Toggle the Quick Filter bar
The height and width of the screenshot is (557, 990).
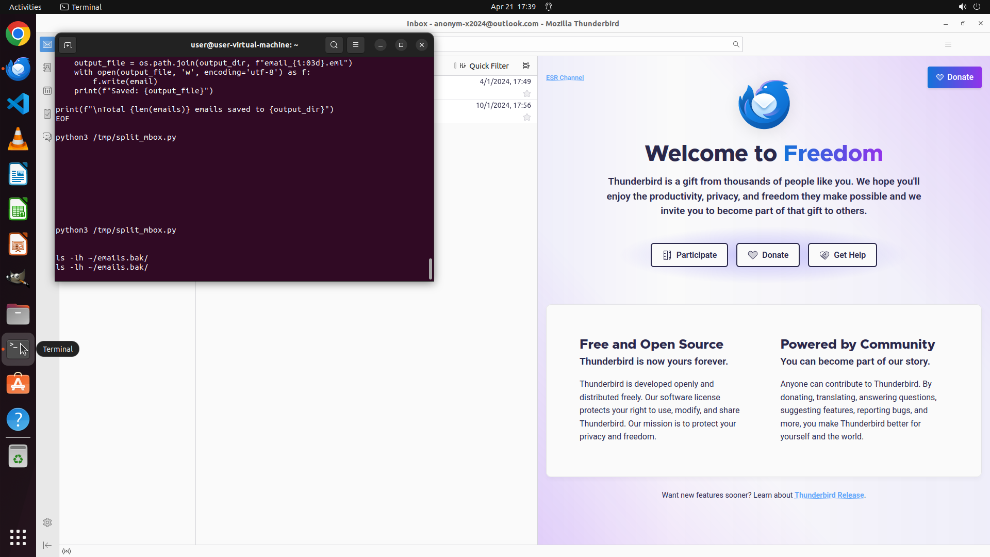(x=484, y=66)
